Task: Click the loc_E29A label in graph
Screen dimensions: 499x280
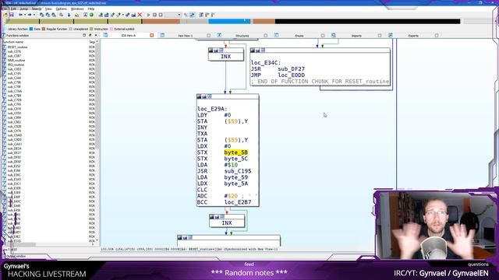Action: pyautogui.click(x=212, y=109)
